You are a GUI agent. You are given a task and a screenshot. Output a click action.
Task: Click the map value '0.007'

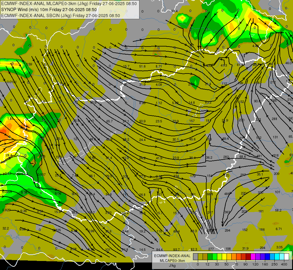click(x=42, y=175)
